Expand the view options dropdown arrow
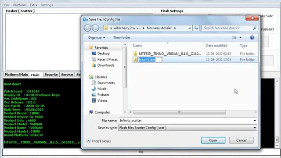Viewport: 281px width, 158px height. [240, 38]
